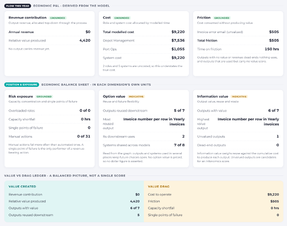This screenshot has width=287, height=226.
Task: Select the Dead-end outputs row label
Action: point(212,145)
